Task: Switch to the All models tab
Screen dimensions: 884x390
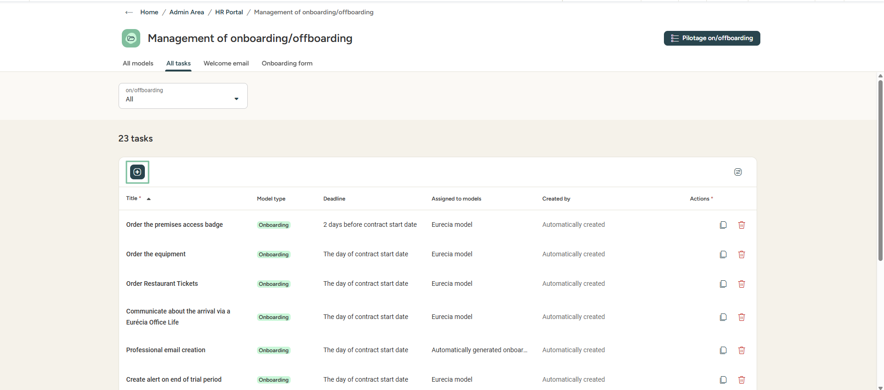Action: pos(138,64)
